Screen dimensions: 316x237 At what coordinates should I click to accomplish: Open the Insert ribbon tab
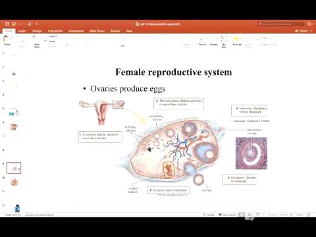[x=22, y=31]
